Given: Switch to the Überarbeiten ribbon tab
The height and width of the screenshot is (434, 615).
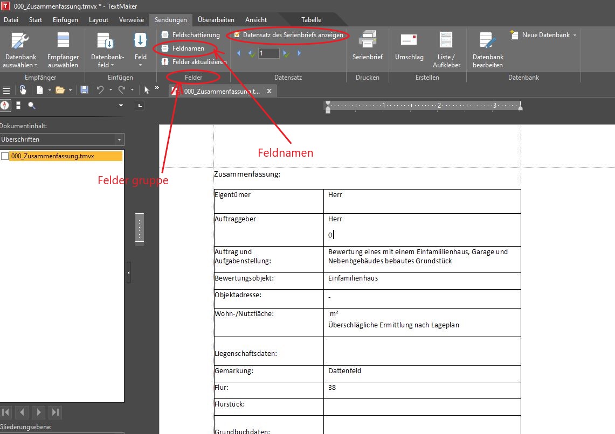Looking at the screenshot, I should [216, 19].
